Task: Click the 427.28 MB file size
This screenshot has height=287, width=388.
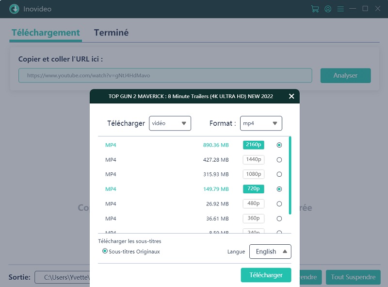Action: tap(216, 160)
